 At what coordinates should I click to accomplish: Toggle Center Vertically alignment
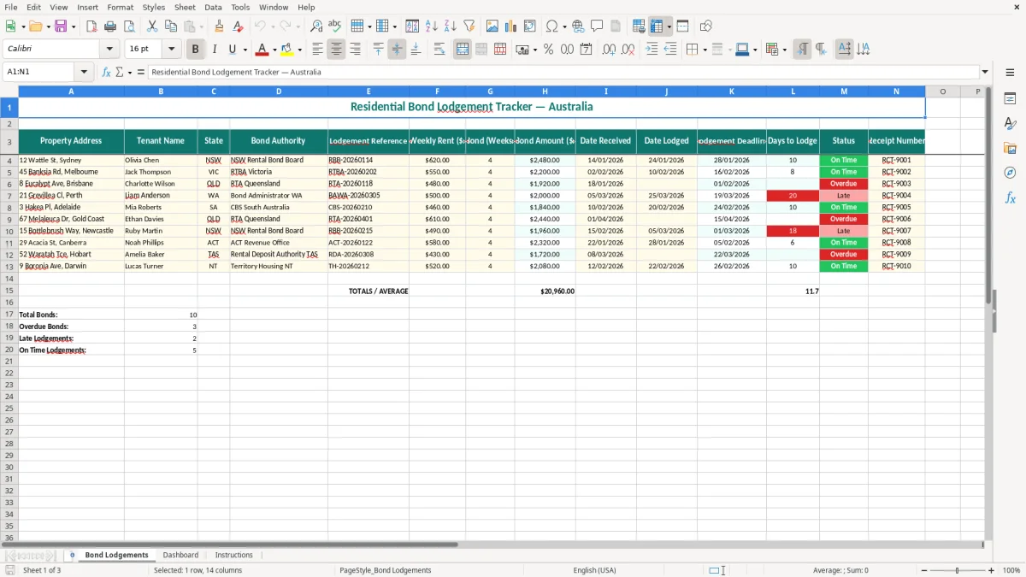pos(397,50)
